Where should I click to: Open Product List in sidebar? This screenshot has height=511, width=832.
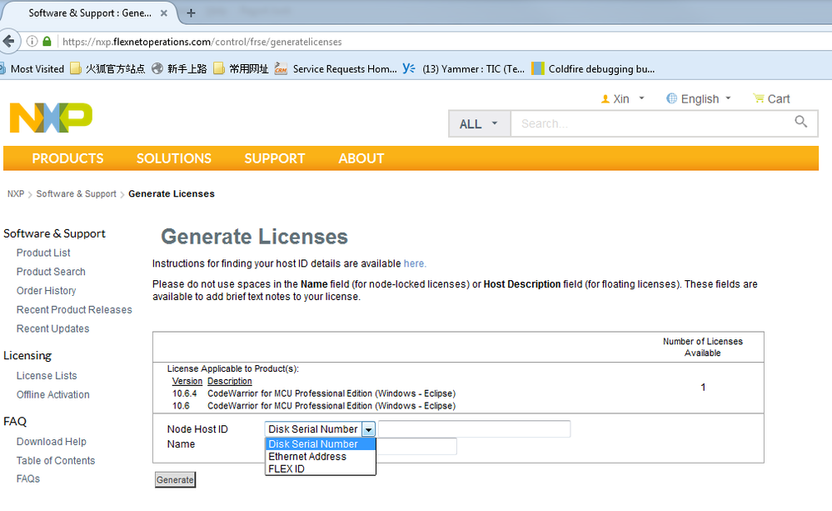point(43,253)
